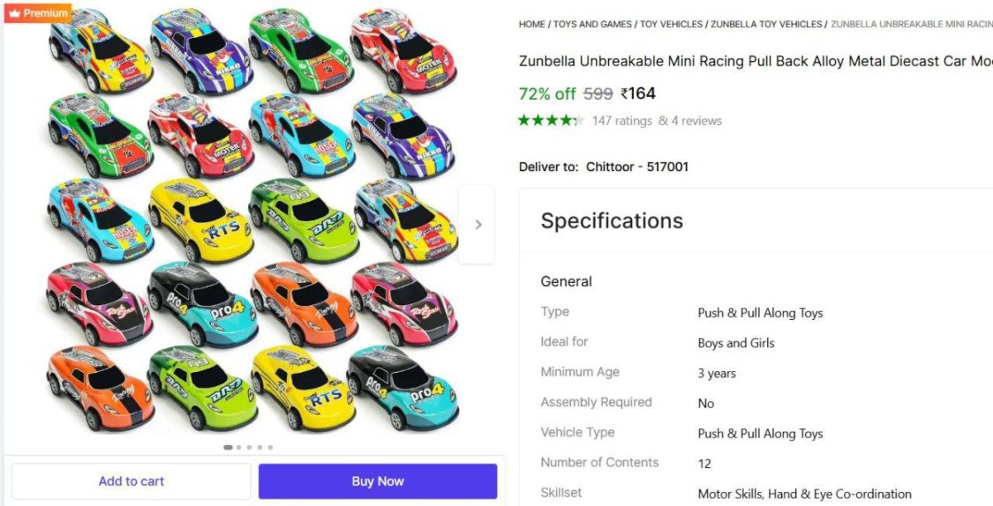Go to HOME in the breadcrumb
The width and height of the screenshot is (993, 506).
click(x=532, y=25)
